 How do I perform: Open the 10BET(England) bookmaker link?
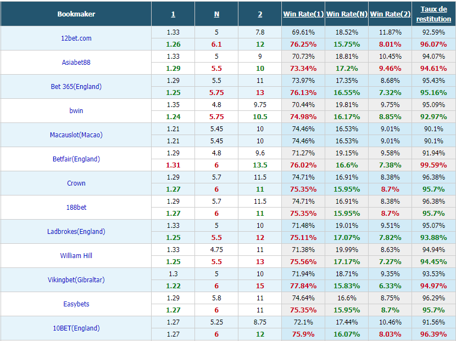tap(76, 328)
